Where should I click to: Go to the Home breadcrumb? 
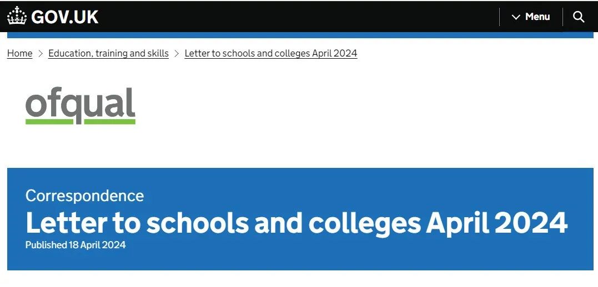[x=20, y=53]
